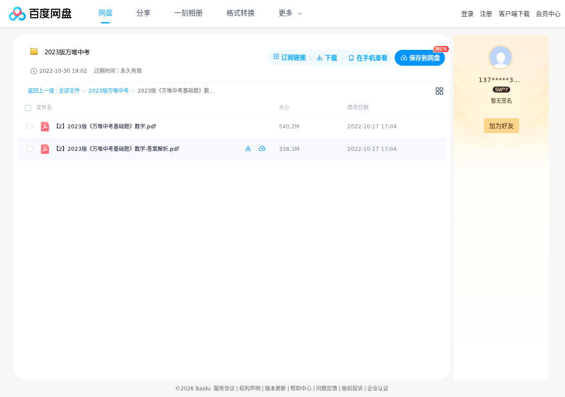Click the 订阅链接 button
The height and width of the screenshot is (397, 565).
click(290, 58)
